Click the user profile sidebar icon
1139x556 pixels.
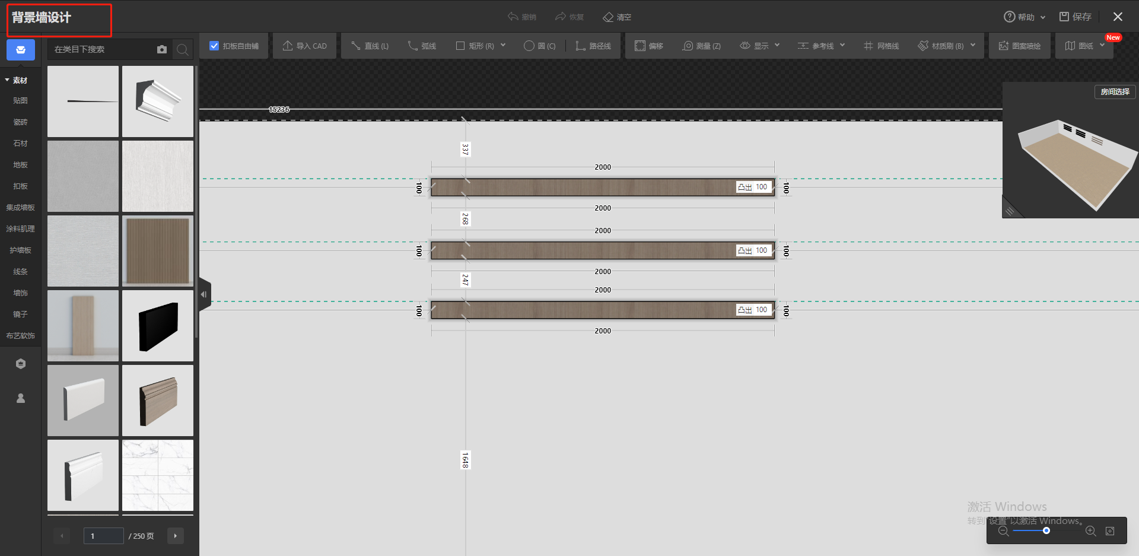point(21,398)
